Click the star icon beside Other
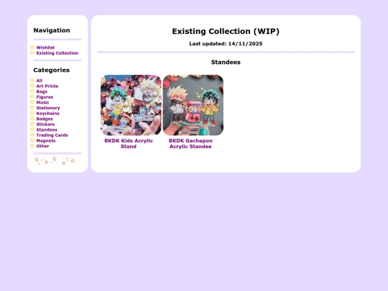Viewport: 388px width, 291px height. (x=32, y=145)
